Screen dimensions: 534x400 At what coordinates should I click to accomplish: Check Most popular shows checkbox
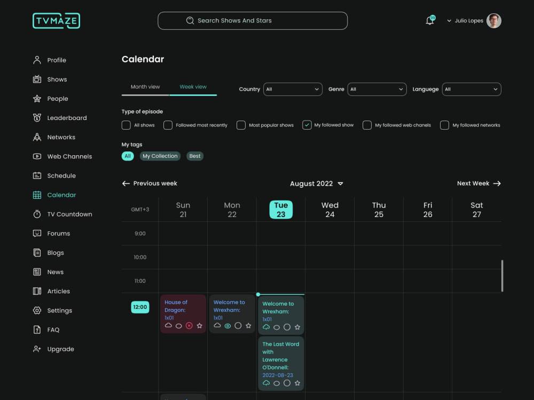(241, 125)
